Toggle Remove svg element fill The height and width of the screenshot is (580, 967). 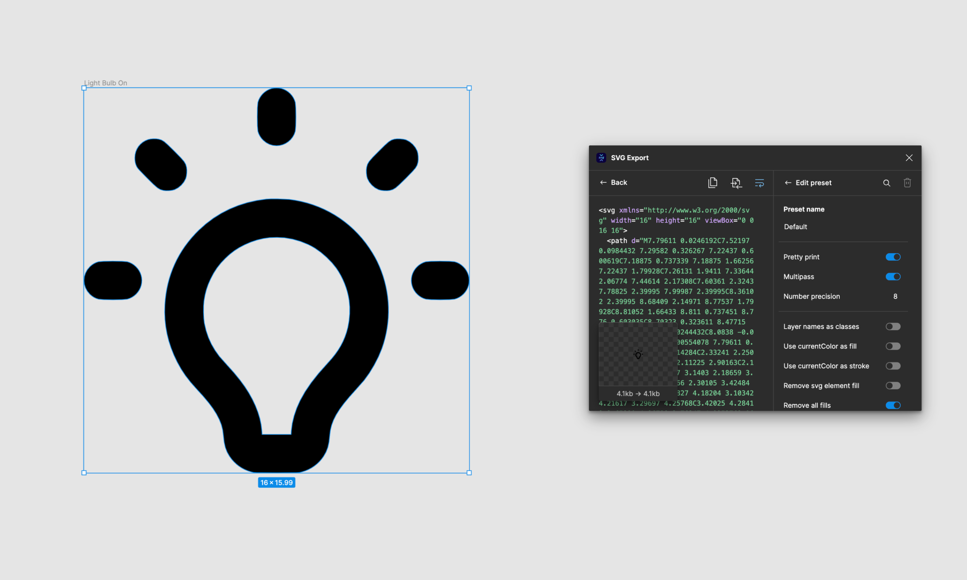point(893,386)
